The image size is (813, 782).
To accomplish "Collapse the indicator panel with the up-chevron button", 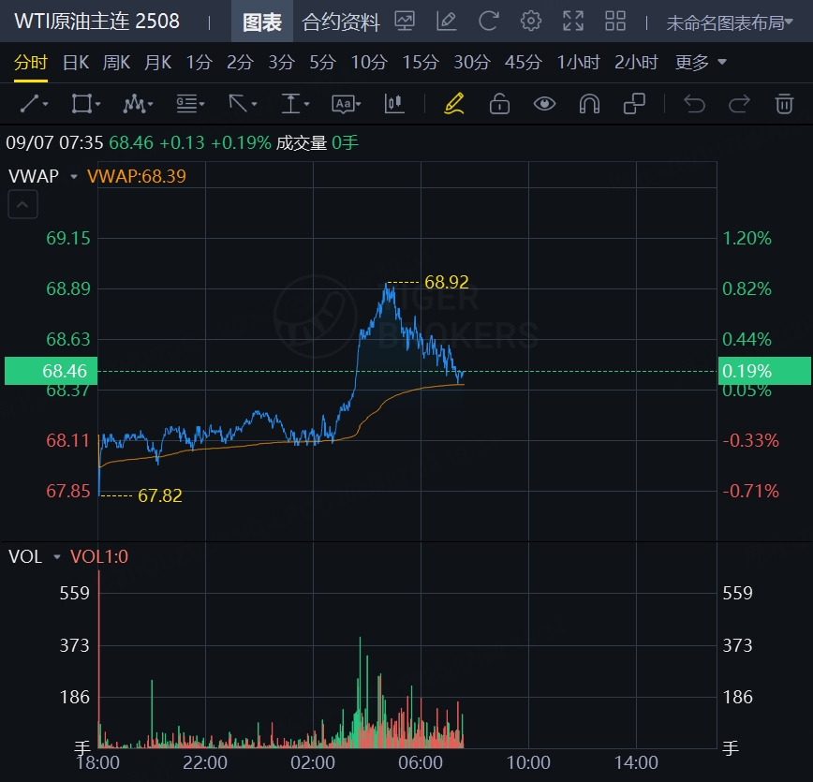I will (23, 203).
